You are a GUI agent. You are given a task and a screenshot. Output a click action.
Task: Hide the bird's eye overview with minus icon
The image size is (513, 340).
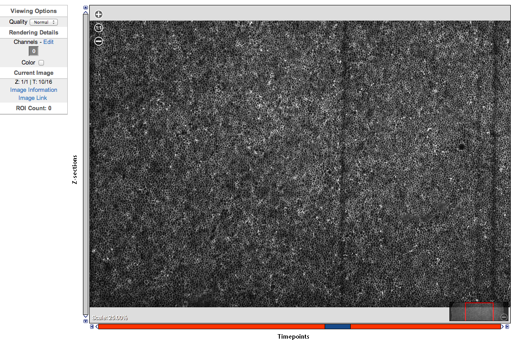click(504, 317)
